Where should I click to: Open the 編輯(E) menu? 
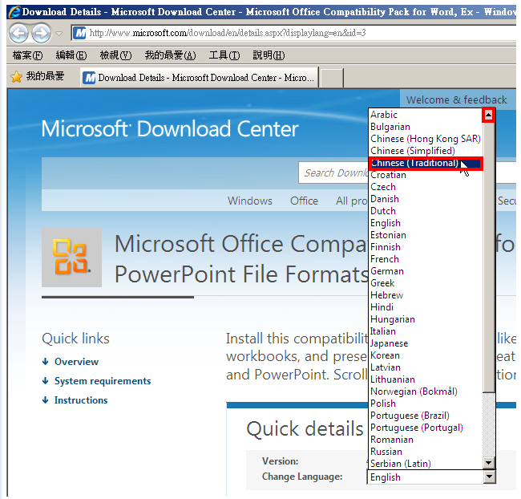click(71, 55)
